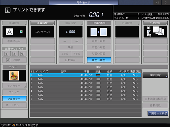Viewport: 170px width, 127px height.
Task: Click メモリー残量 100.000% readout
Action: coord(156,14)
